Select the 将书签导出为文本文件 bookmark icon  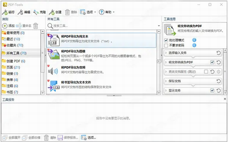(x=53, y=86)
